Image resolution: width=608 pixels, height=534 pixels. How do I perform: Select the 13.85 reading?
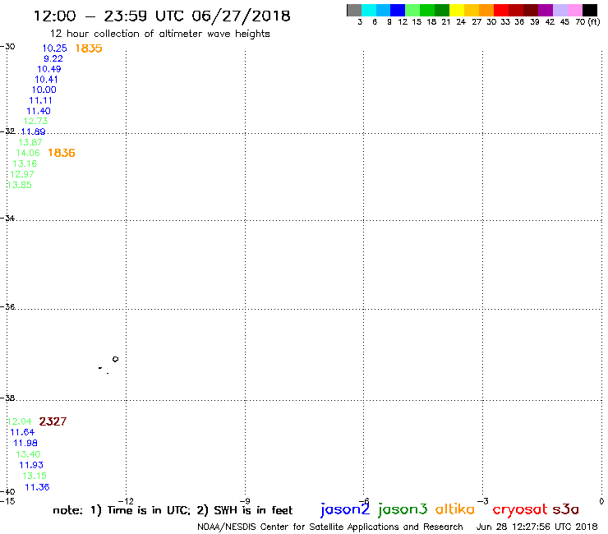[20, 185]
